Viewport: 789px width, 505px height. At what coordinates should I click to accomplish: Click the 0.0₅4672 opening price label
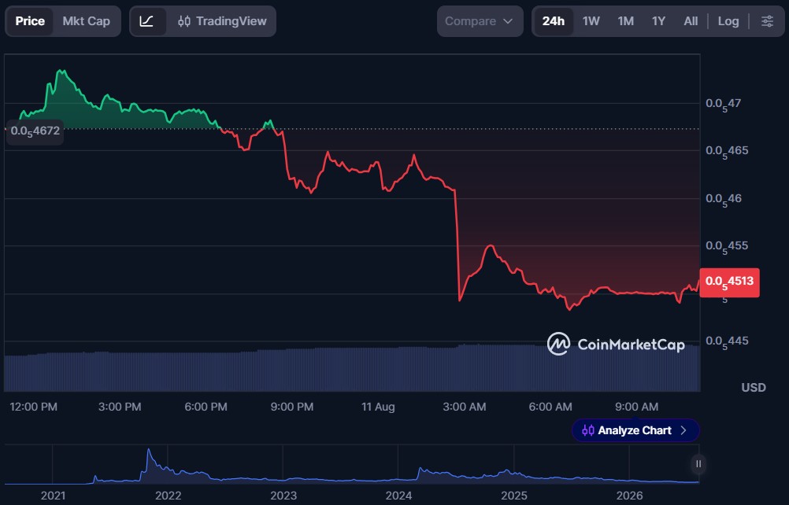tap(35, 131)
